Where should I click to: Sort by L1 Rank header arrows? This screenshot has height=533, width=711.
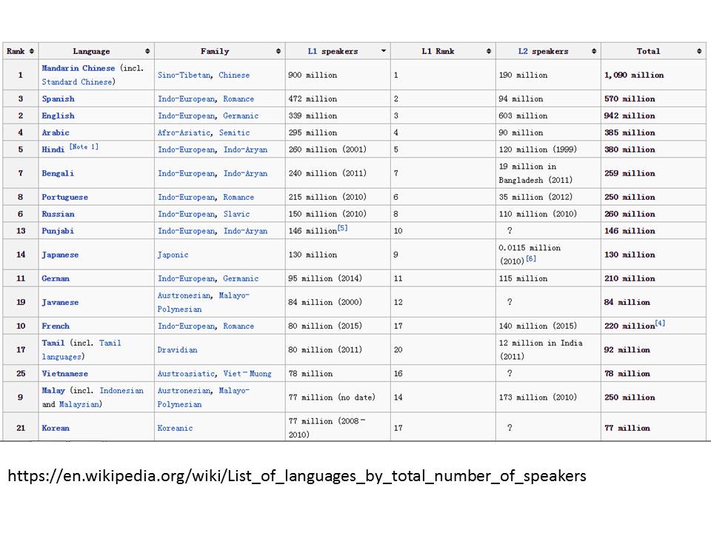click(489, 51)
